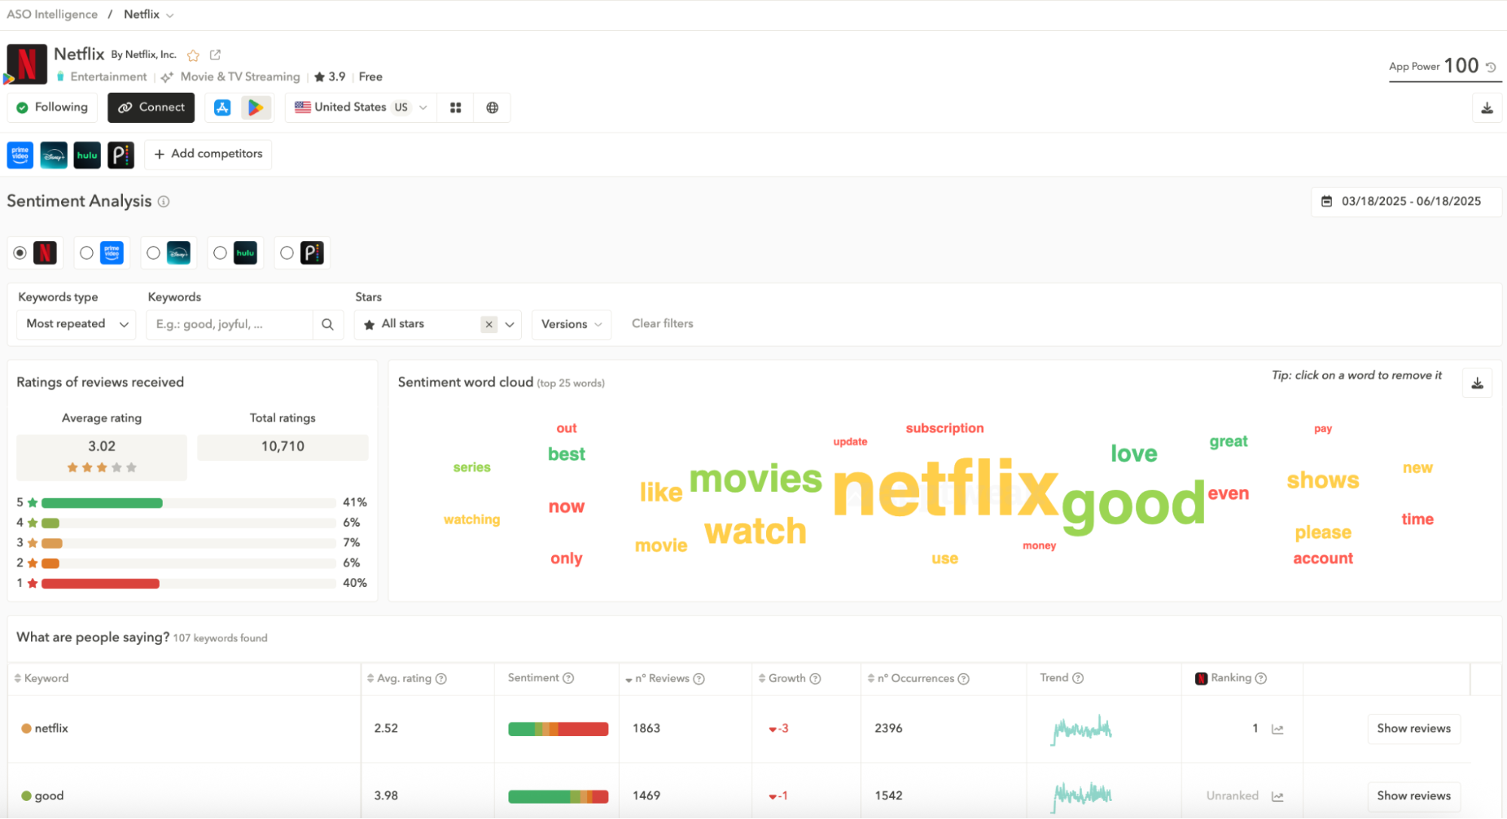This screenshot has height=819, width=1507.
Task: Show reviews for good keyword
Action: click(1414, 796)
